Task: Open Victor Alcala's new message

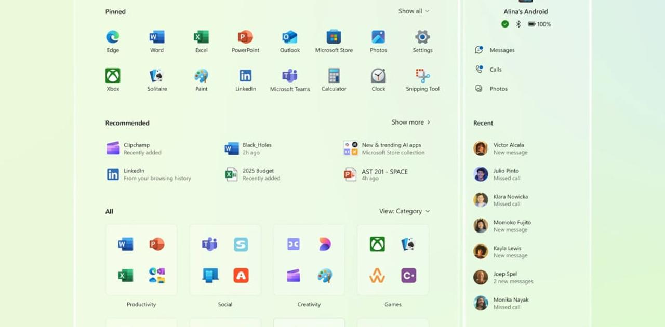Action: pyautogui.click(x=499, y=148)
